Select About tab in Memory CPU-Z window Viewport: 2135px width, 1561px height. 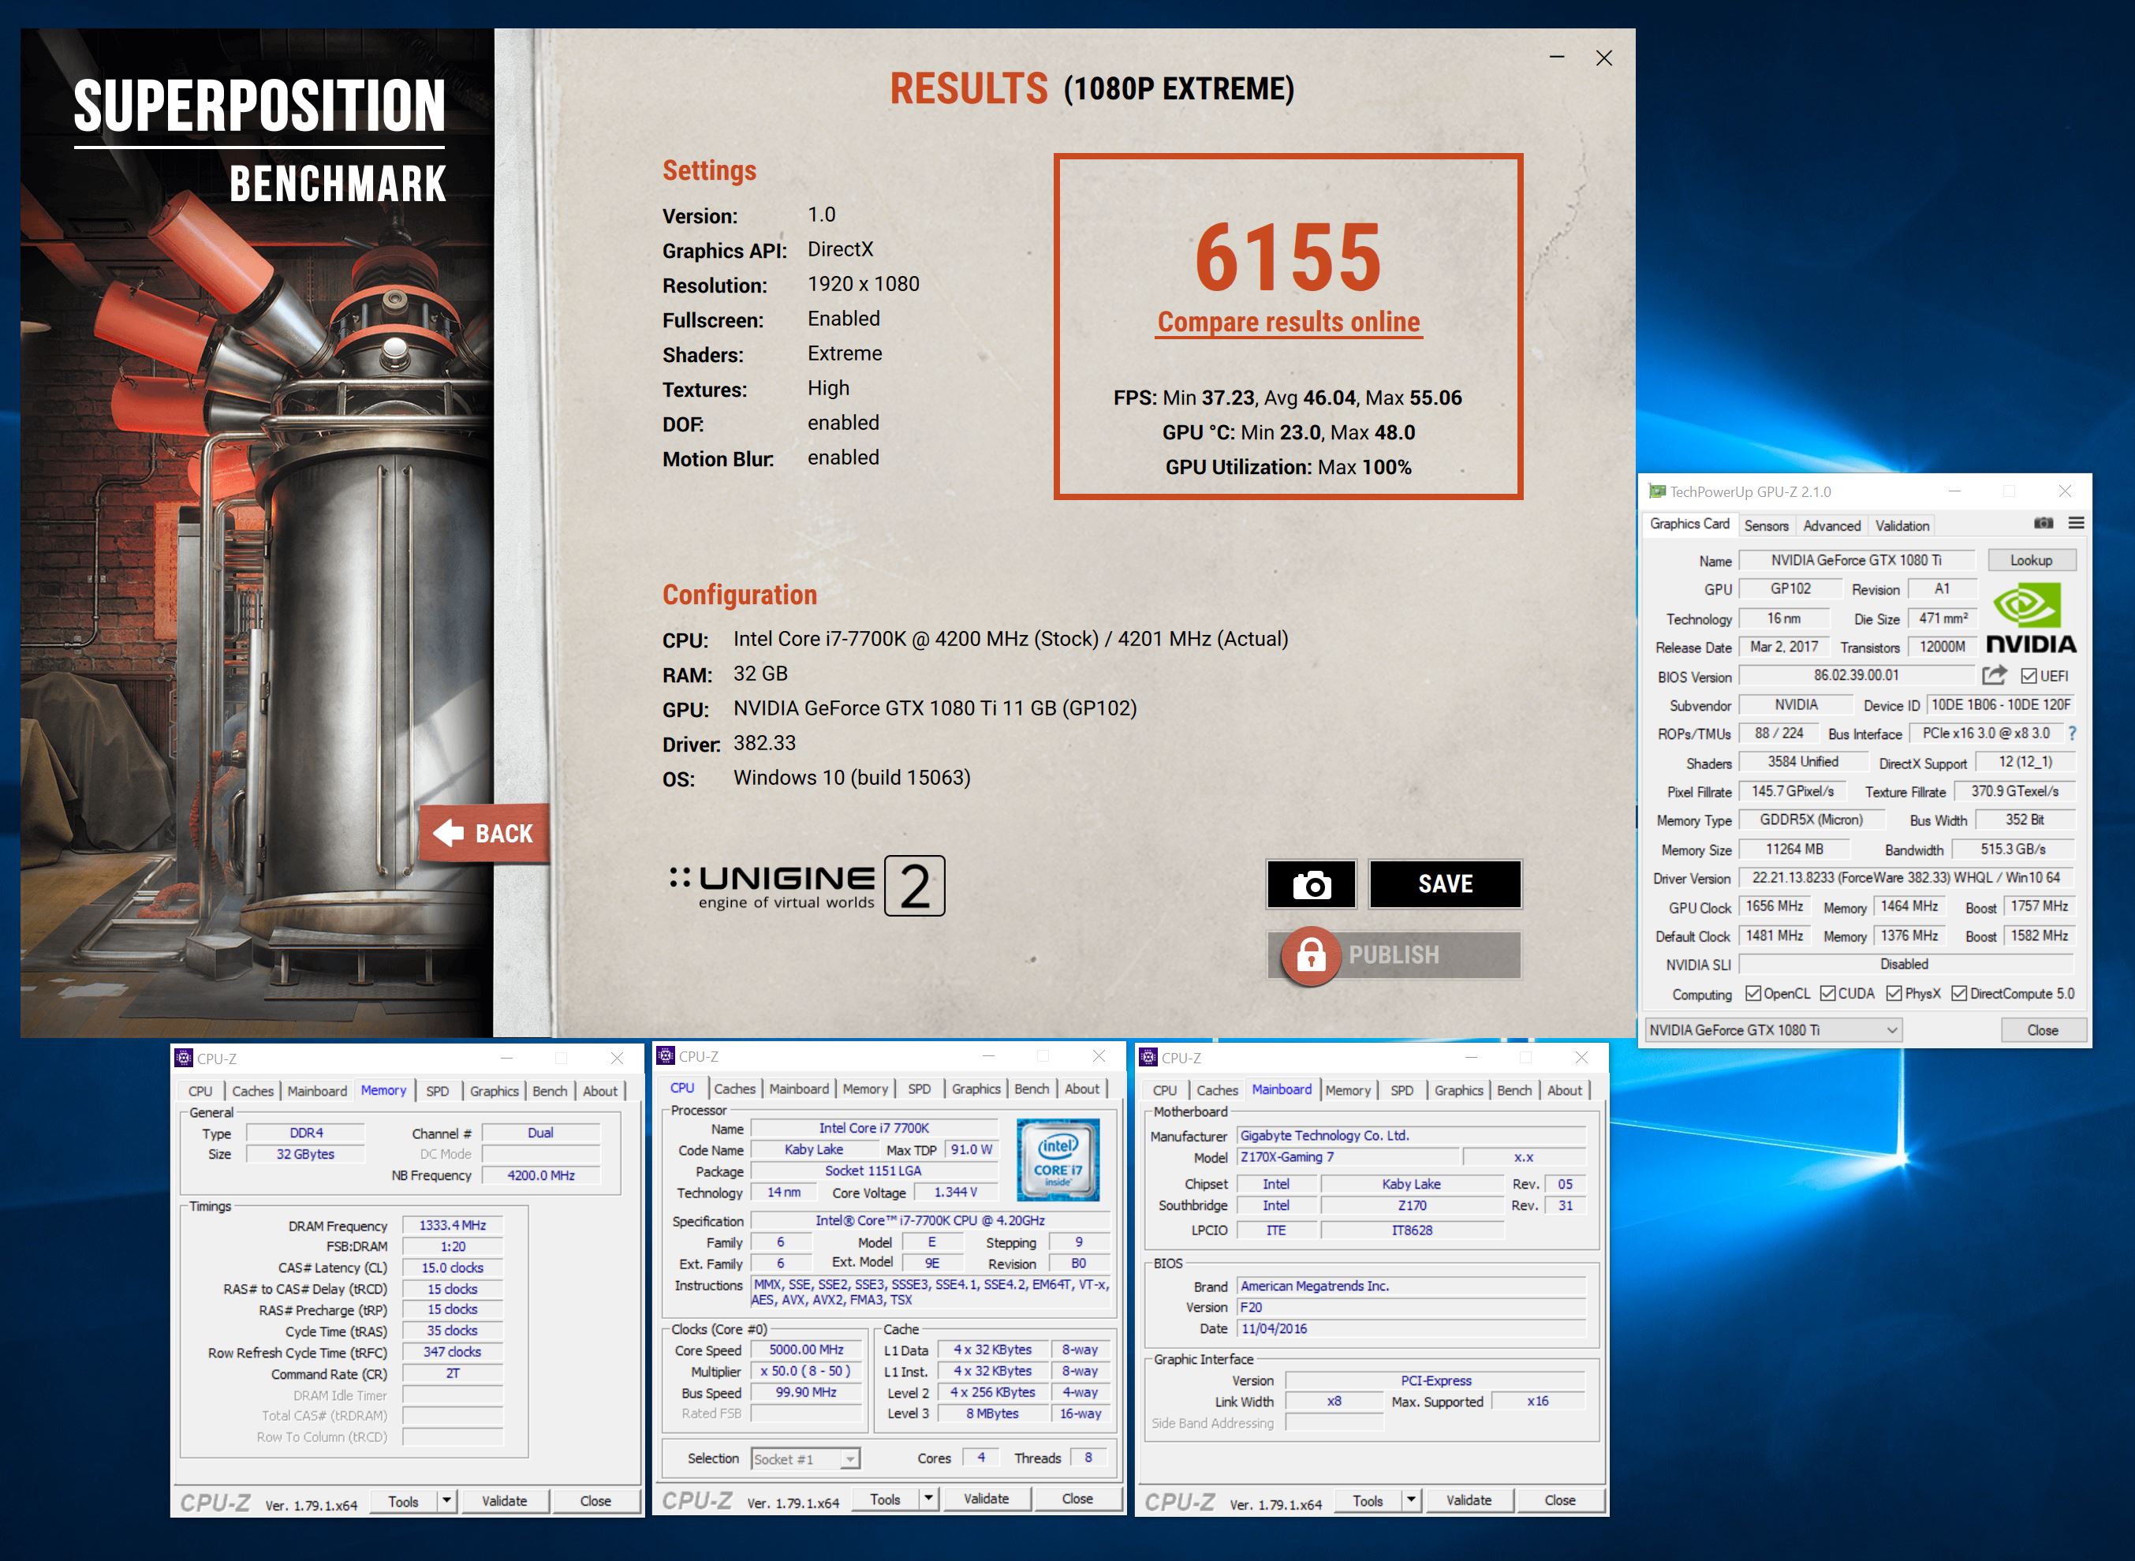click(x=600, y=1090)
